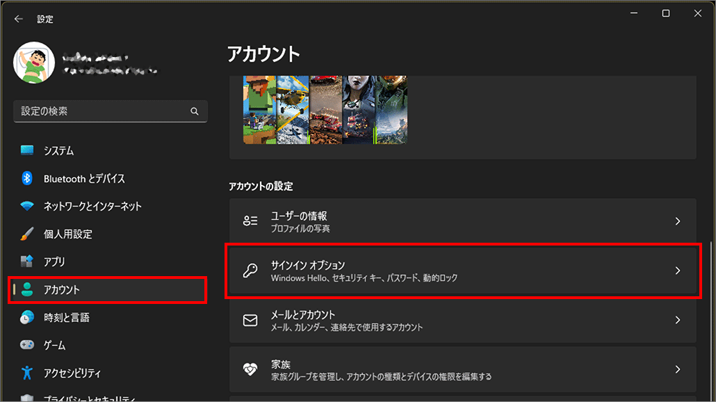
Task: Select アカウント in the sidebar
Action: click(x=108, y=289)
